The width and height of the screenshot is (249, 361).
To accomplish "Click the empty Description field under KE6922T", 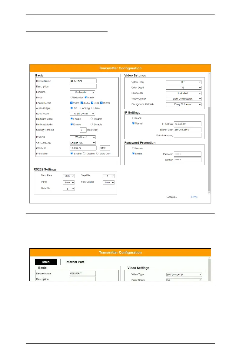I will [83, 86].
